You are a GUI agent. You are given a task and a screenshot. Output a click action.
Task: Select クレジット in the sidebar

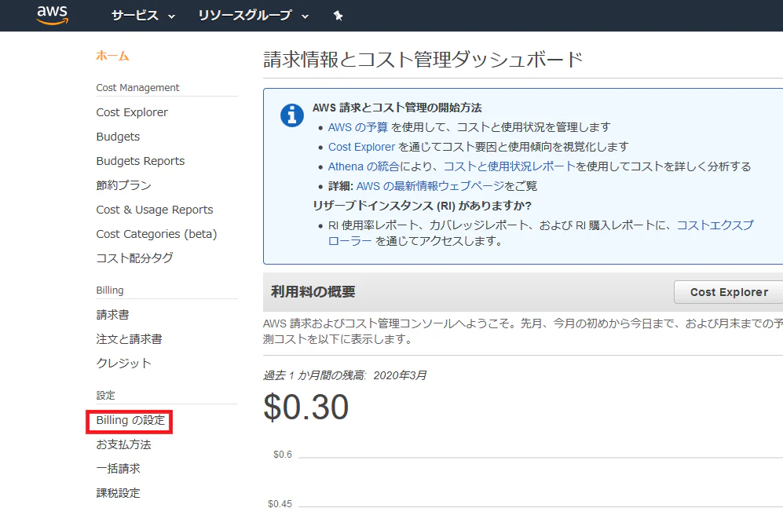123,364
